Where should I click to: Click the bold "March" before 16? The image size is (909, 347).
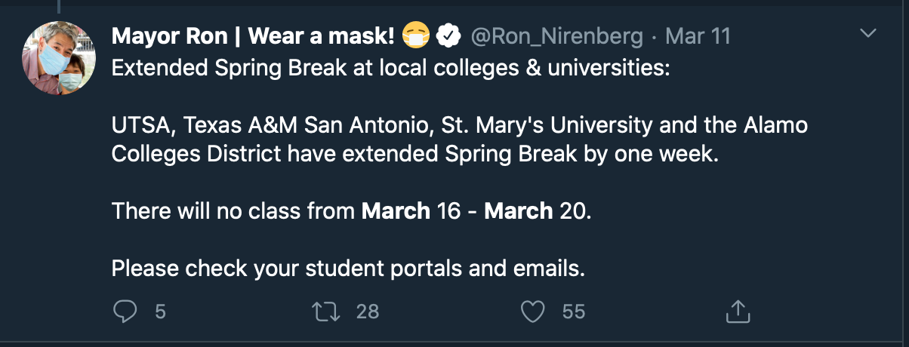[396, 210]
